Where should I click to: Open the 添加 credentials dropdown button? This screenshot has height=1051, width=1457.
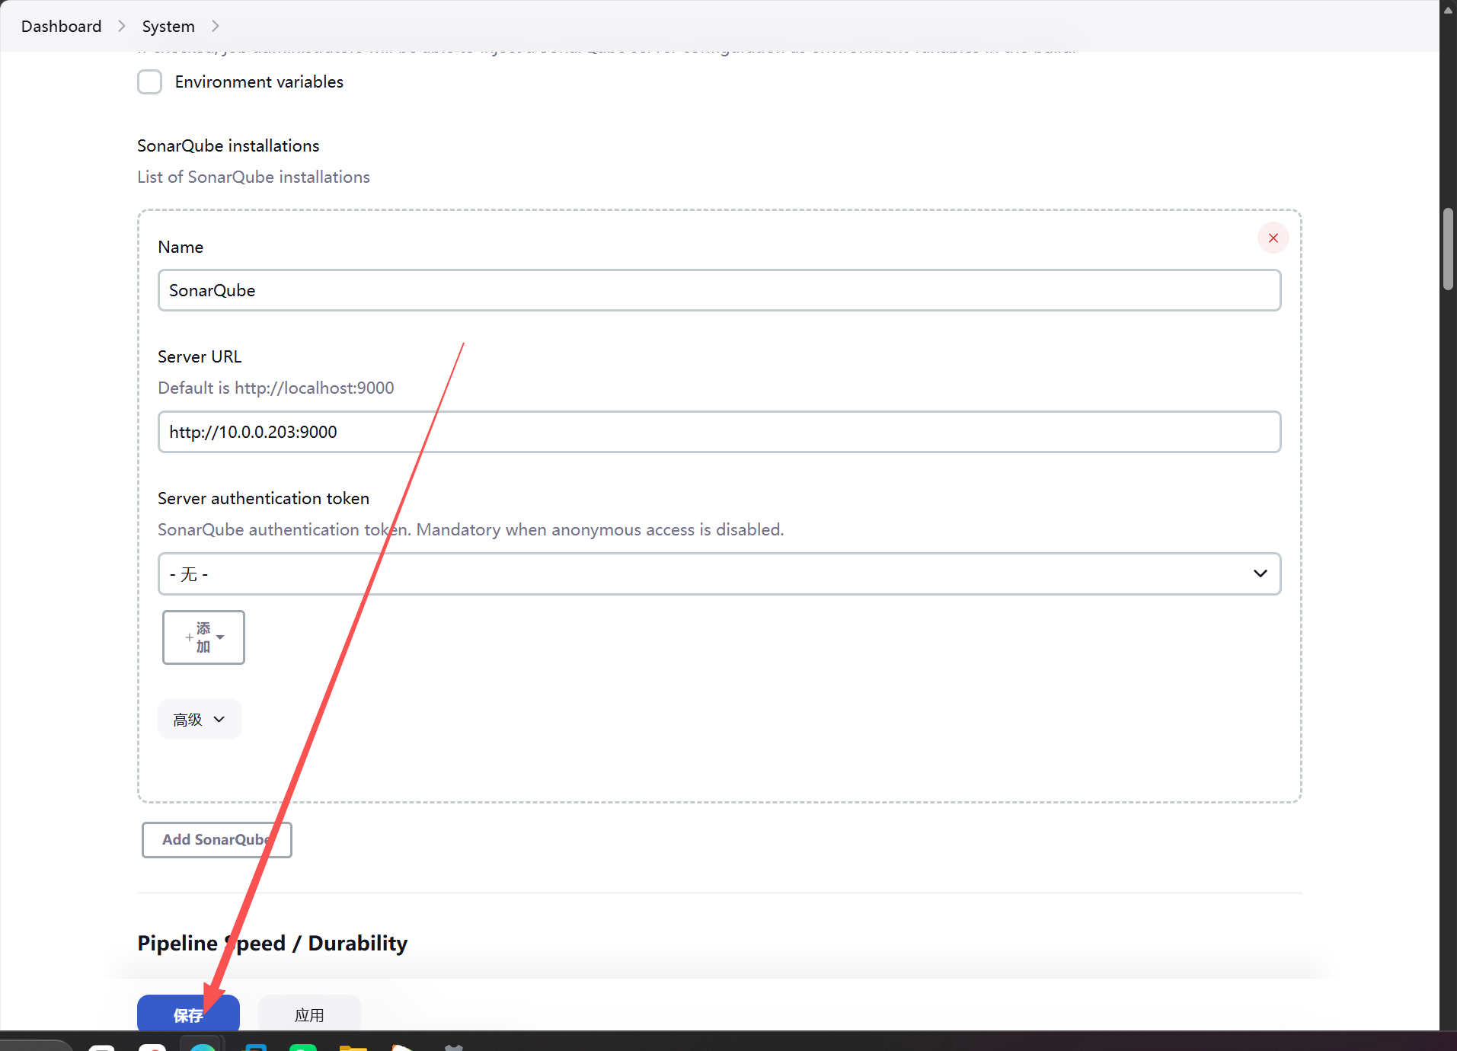(x=203, y=637)
